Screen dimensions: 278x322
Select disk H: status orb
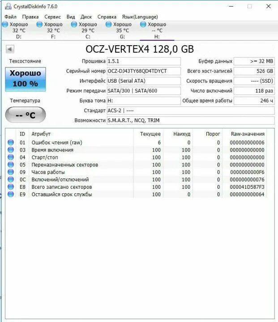pyautogui.click(x=143, y=24)
